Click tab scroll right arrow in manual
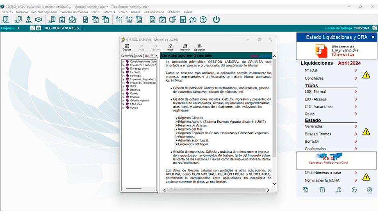The height and width of the screenshot is (215, 378). (156, 55)
